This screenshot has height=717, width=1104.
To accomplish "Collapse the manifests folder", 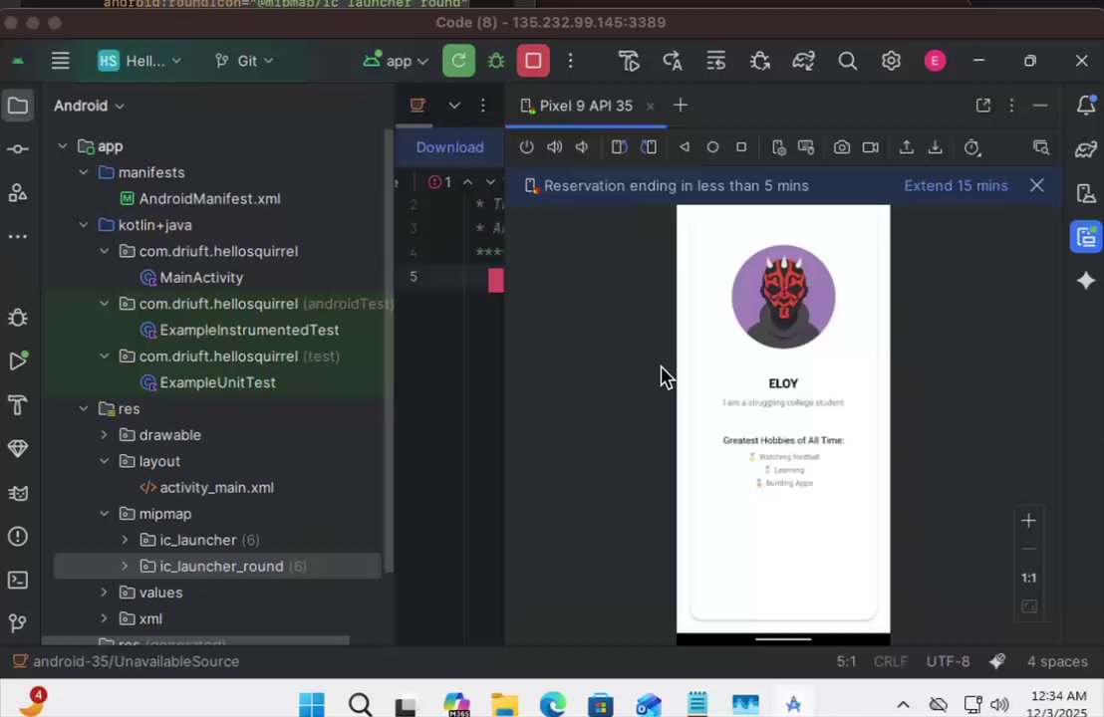I will point(84,172).
